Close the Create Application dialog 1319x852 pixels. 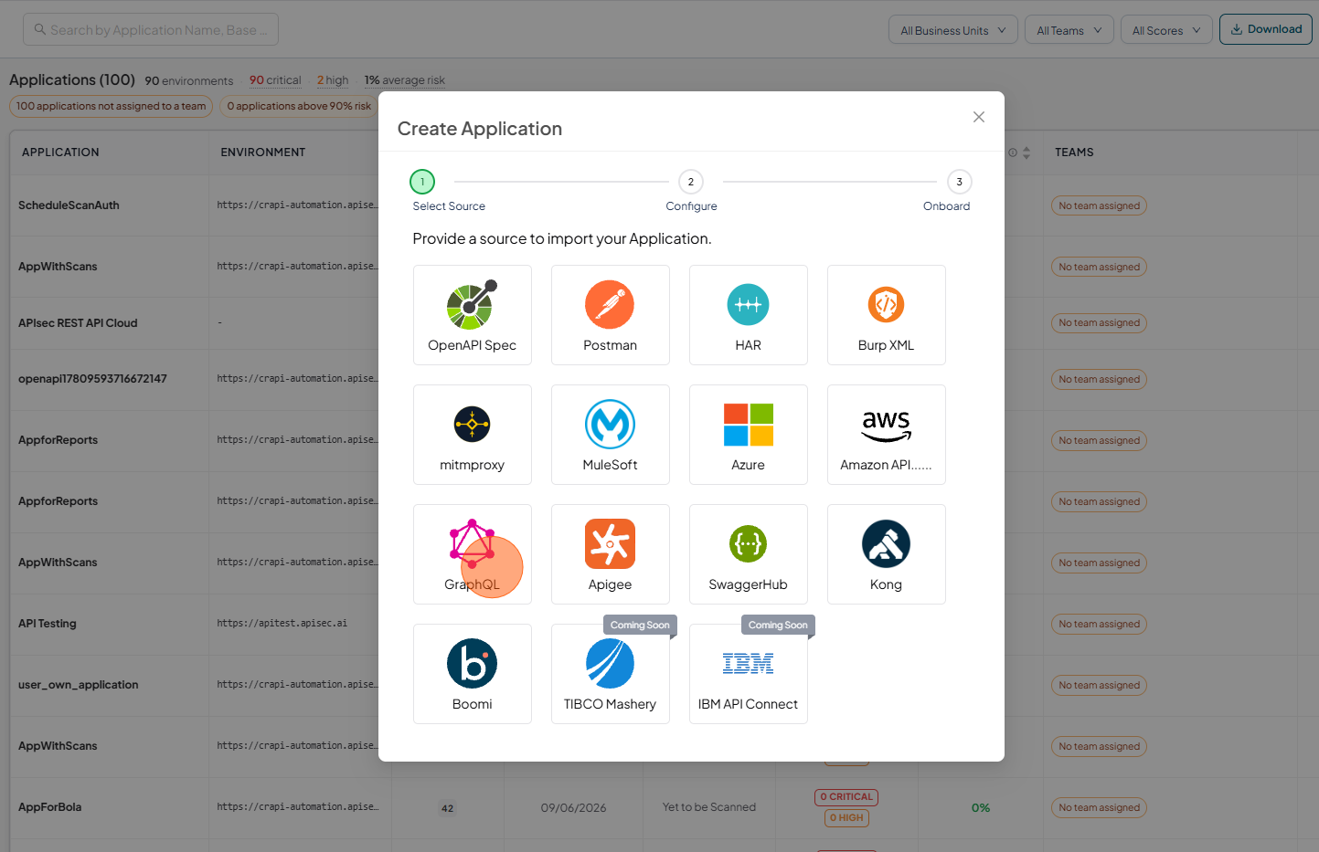click(x=979, y=117)
